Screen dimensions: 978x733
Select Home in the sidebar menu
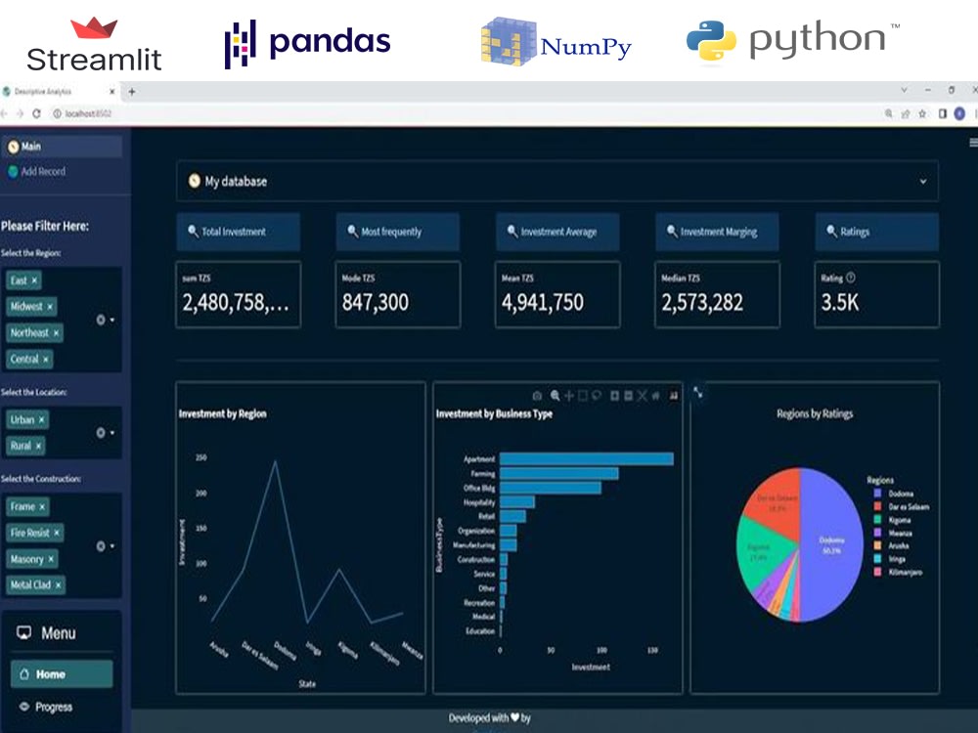tap(54, 673)
